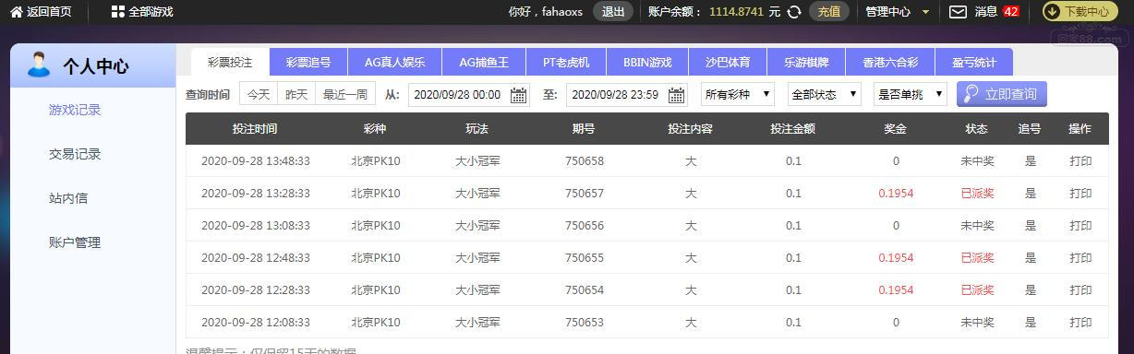1134x354 pixels.
Task: Expand the 管理中心 menu
Action: pos(893,12)
